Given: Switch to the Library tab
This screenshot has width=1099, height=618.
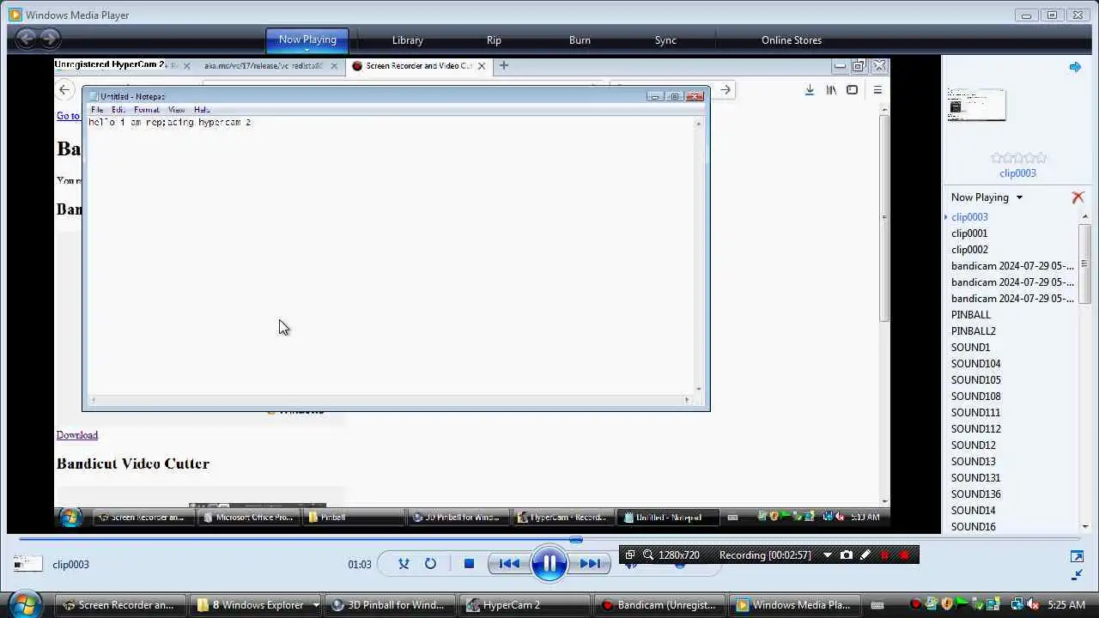Looking at the screenshot, I should point(408,40).
